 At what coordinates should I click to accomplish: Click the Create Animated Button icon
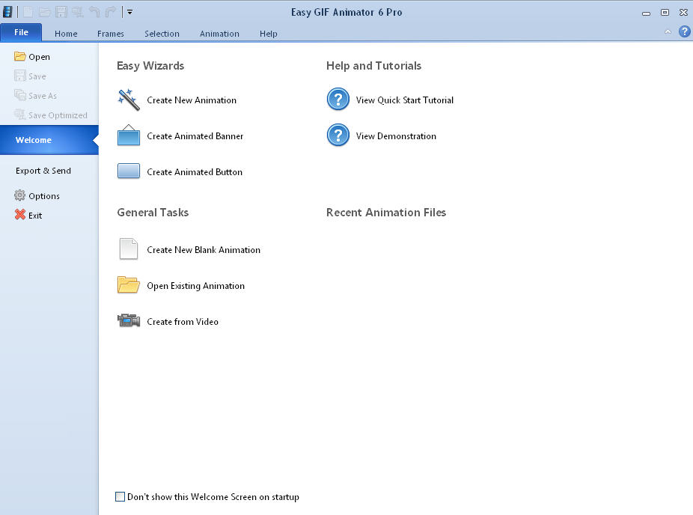tap(129, 171)
